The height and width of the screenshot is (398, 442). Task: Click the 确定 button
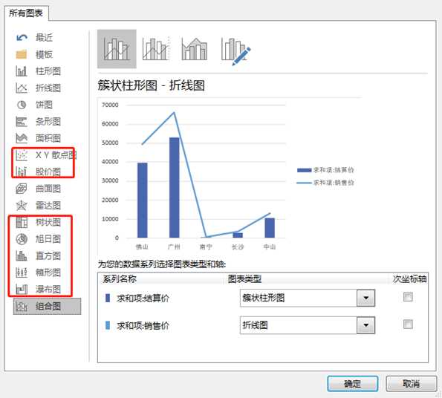click(352, 384)
